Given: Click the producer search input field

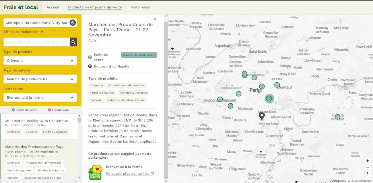Looking at the screenshot, I should click(36, 42).
